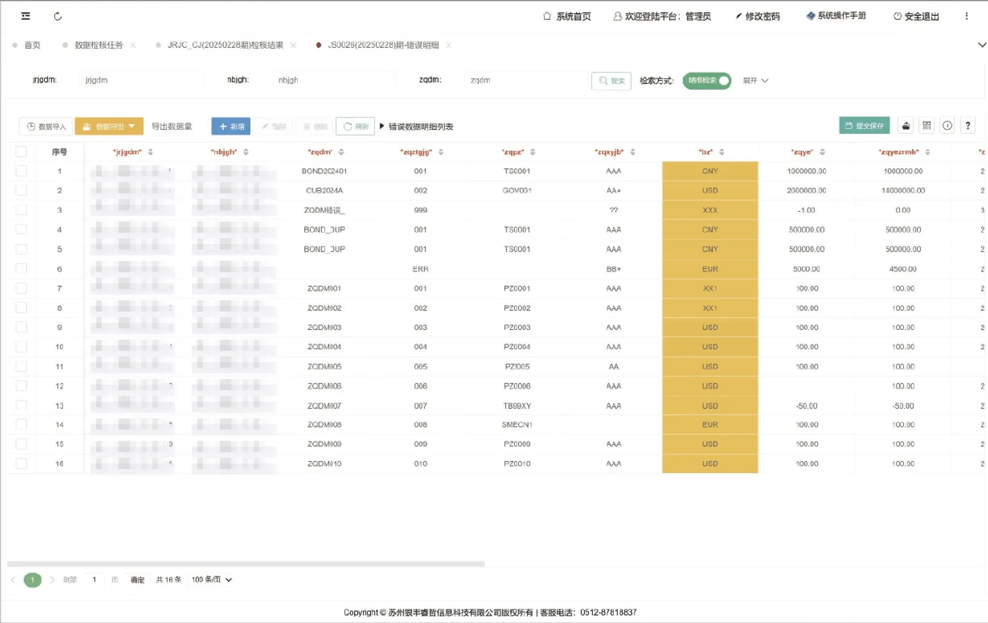Sort by the zqdm column arrows
Viewport: 988px width, 623px height.
coord(341,152)
